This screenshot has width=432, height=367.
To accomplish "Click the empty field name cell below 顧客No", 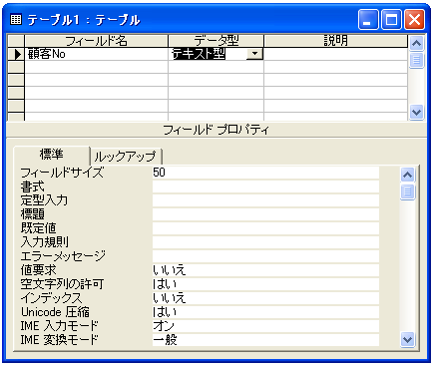I will coord(96,67).
